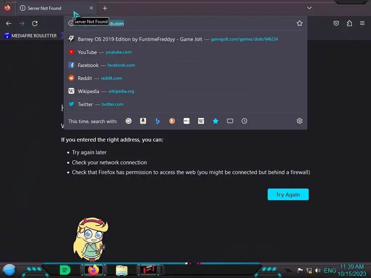Open a new tab with plus button
This screenshot has width=371, height=278.
click(105, 8)
